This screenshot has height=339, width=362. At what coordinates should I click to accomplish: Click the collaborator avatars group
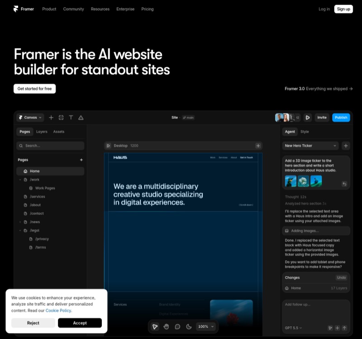coord(287,118)
